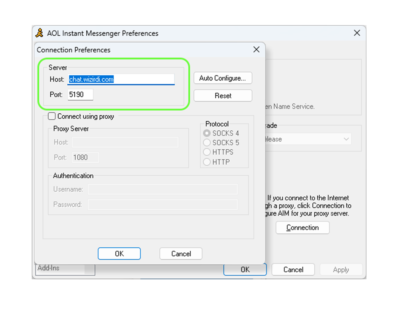
Task: Click the AIM running man icon in title bar
Action: [39, 33]
